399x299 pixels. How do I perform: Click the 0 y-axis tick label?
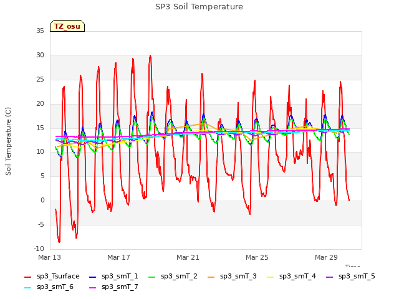coord(42,200)
